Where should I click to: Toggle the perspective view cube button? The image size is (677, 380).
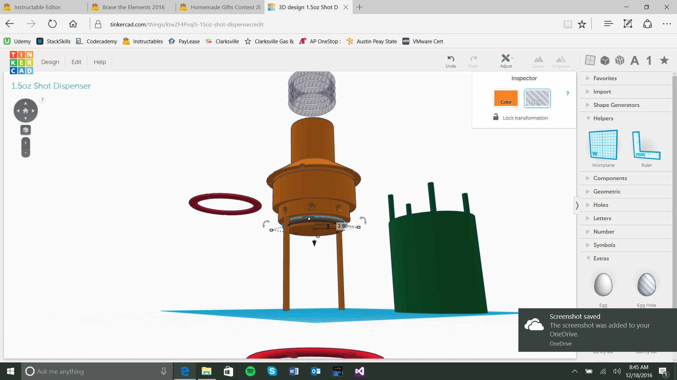[25, 130]
